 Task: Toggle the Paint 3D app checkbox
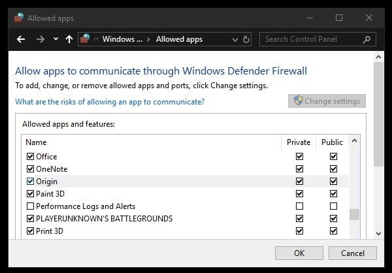pyautogui.click(x=30, y=194)
